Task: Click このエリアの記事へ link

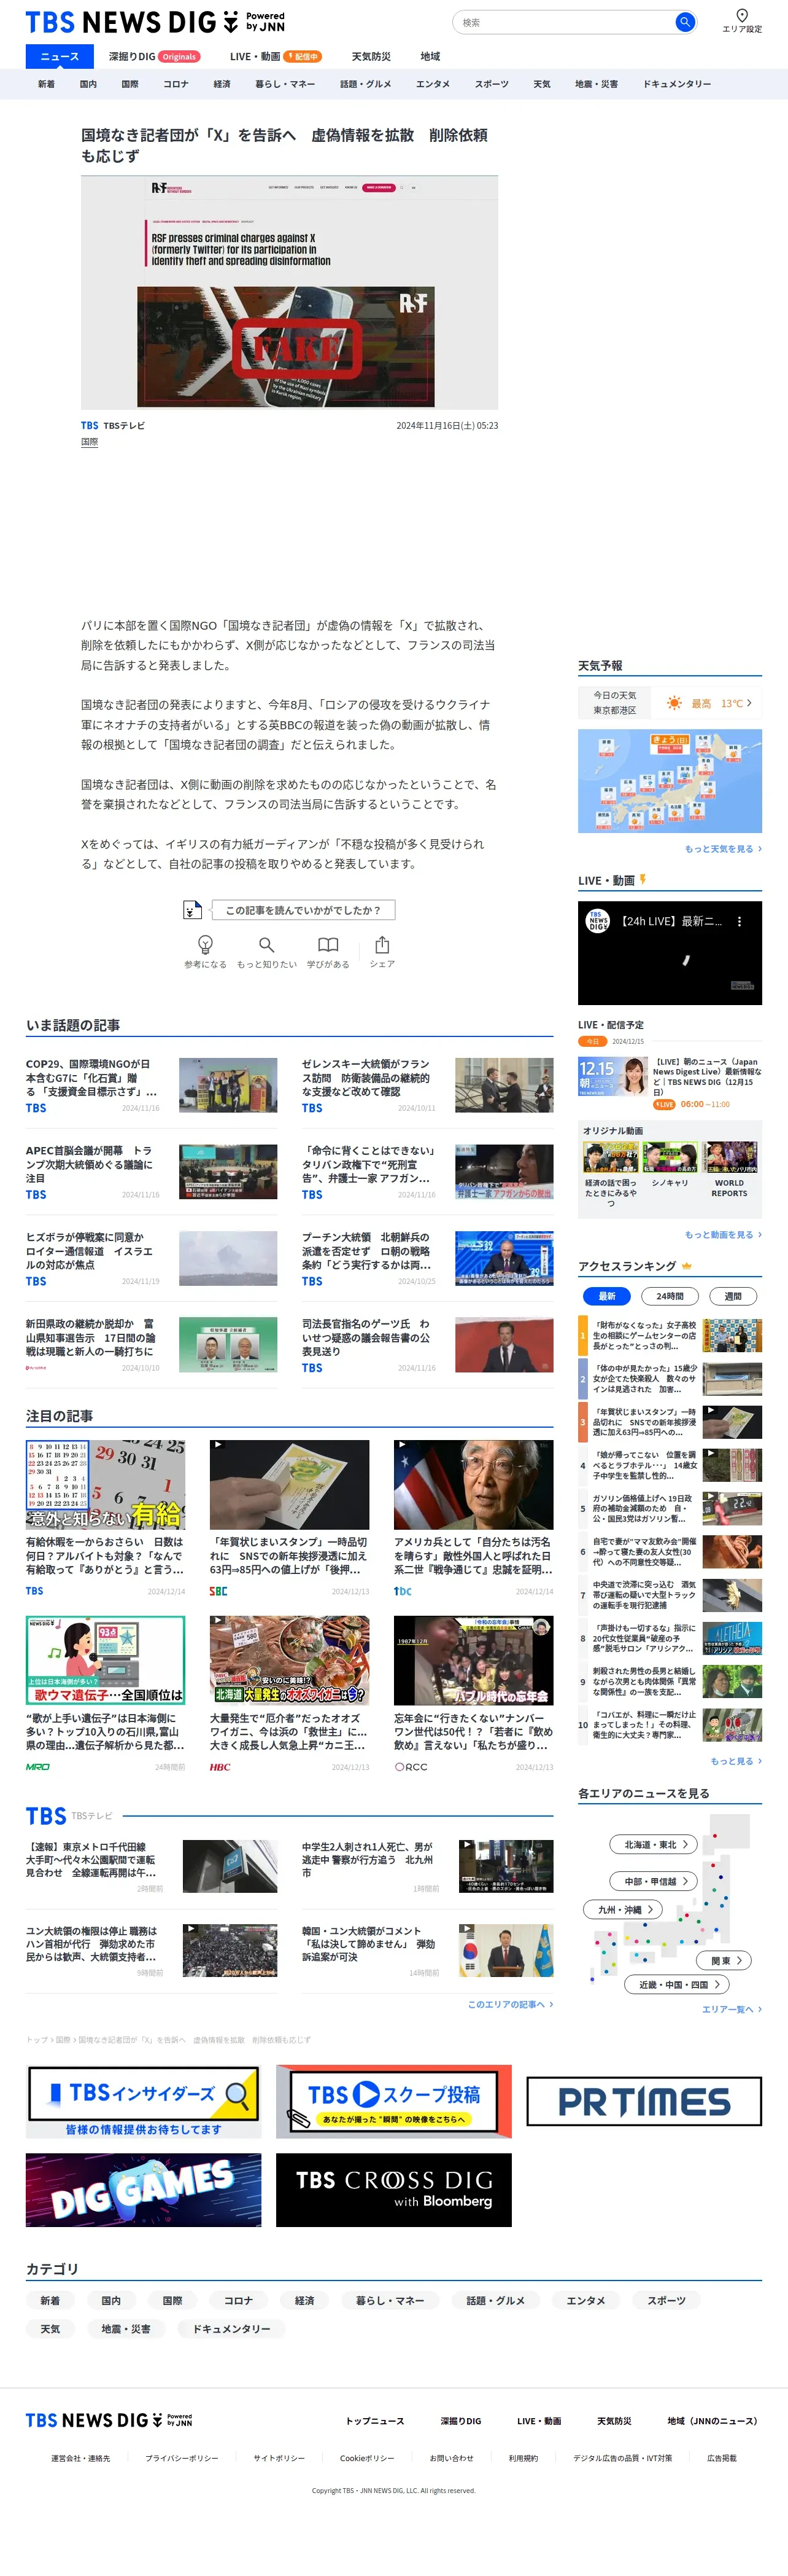Action: point(511,2004)
